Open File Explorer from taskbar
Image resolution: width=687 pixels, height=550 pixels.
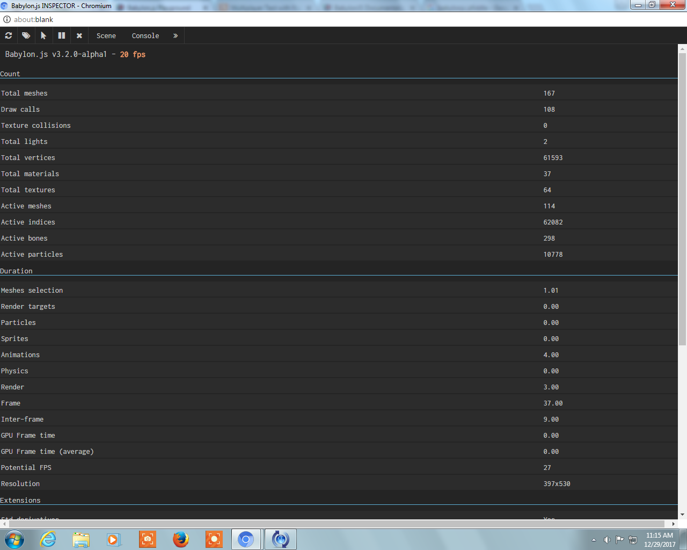click(x=81, y=539)
